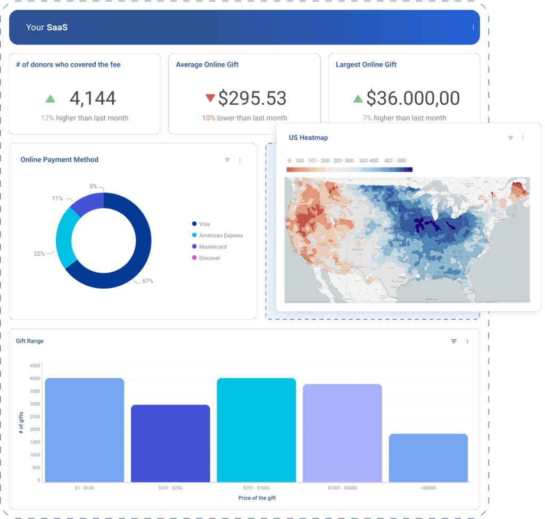The image size is (545, 519).
Task: Click the header's right-side menu indicator
Action: click(473, 27)
